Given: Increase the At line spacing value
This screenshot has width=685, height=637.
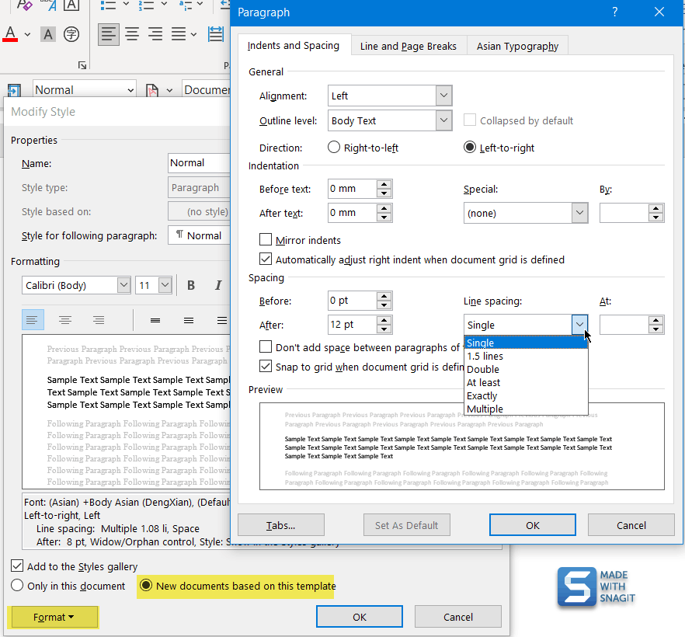Looking at the screenshot, I should coord(655,320).
